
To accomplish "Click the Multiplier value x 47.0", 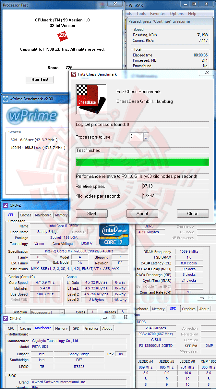I will (x=45, y=288).
